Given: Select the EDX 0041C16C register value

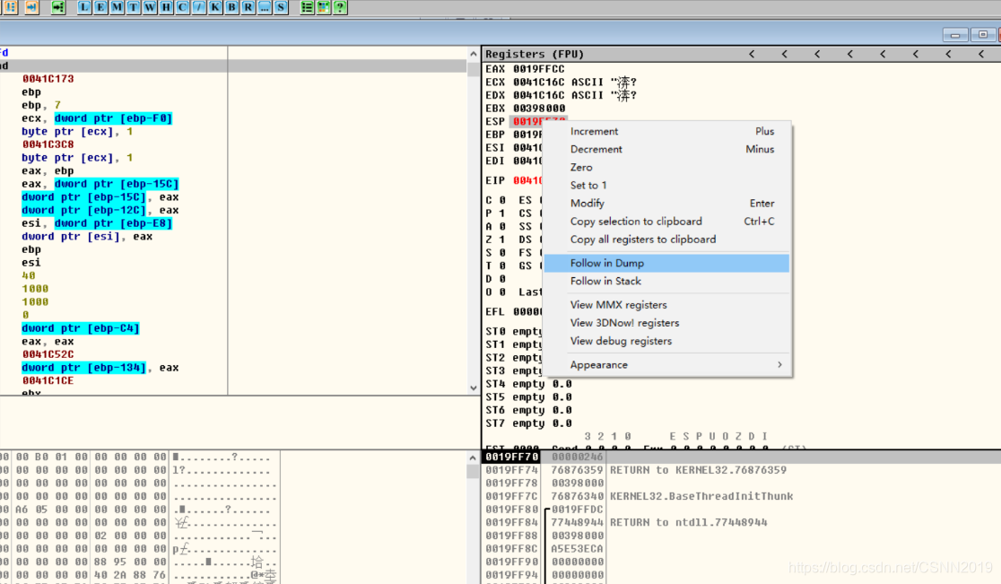Looking at the screenshot, I should (x=539, y=95).
